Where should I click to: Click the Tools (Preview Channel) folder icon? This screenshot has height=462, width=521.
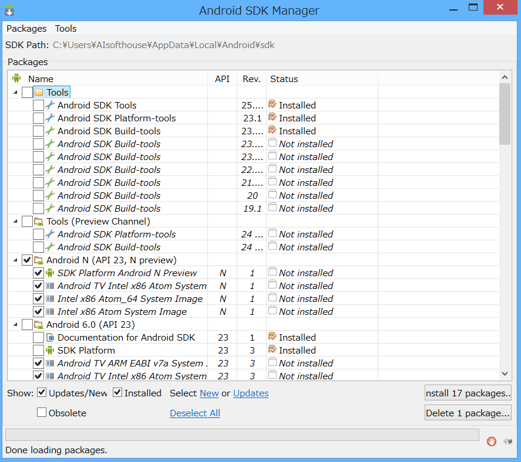pos(39,221)
